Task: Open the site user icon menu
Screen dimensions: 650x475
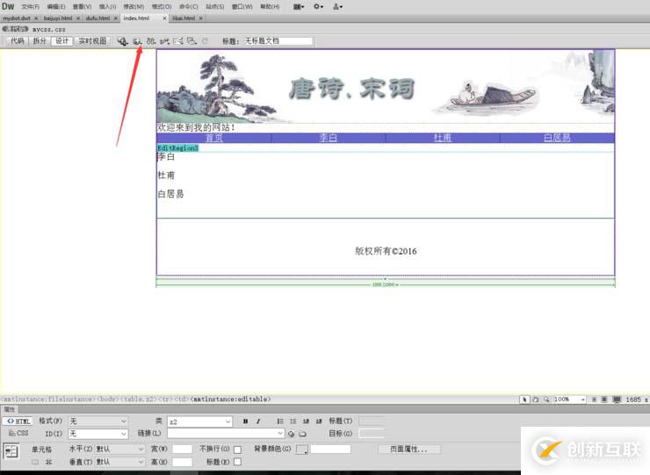Action: tap(338, 7)
